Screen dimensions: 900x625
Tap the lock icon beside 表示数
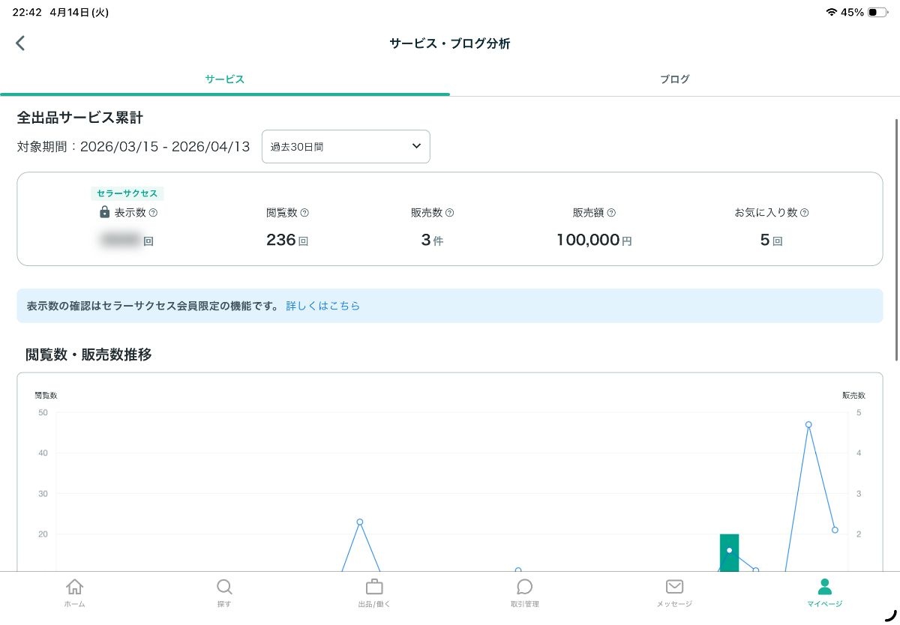click(105, 213)
